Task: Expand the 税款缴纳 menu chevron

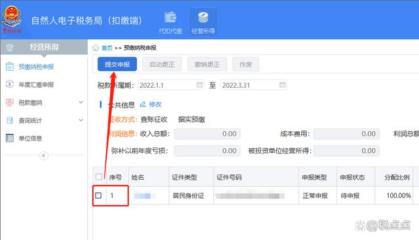Action: pyautogui.click(x=81, y=102)
